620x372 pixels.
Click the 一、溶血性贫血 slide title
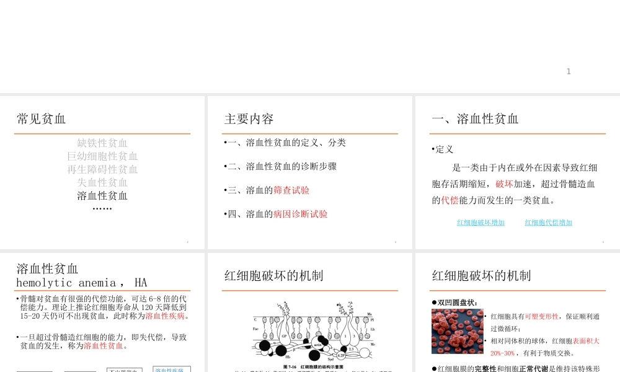474,119
